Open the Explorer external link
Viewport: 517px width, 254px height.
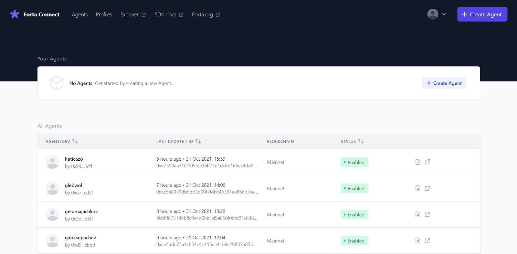pyautogui.click(x=133, y=14)
